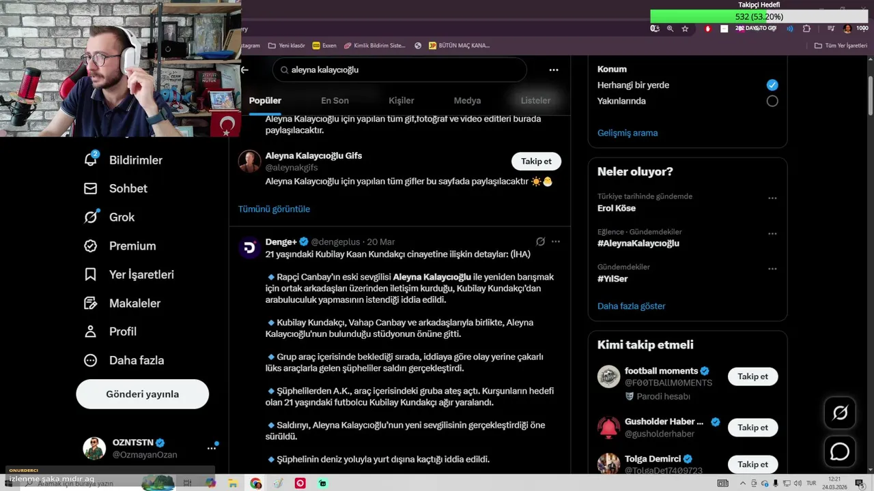Open Bildirimler notifications in sidebar
The width and height of the screenshot is (874, 491).
pyautogui.click(x=123, y=160)
